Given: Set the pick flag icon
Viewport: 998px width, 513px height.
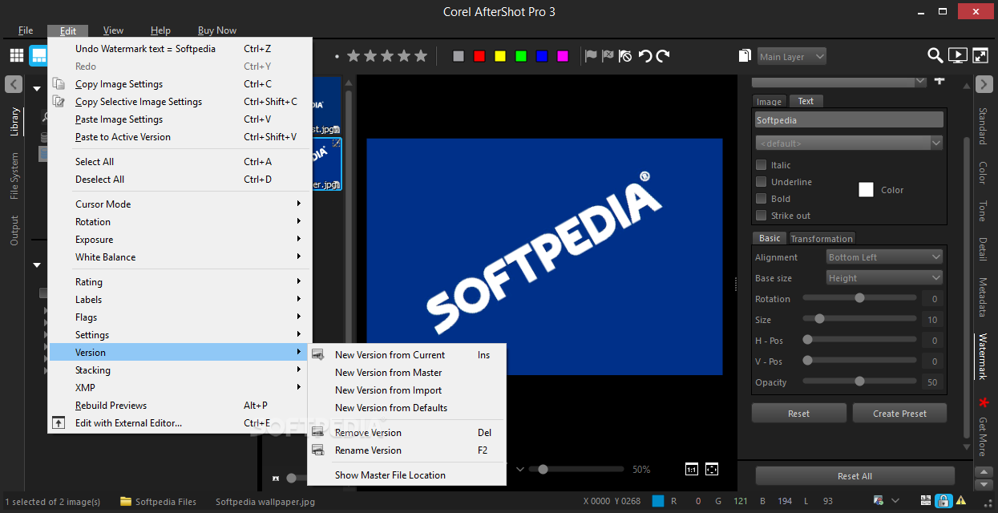Looking at the screenshot, I should point(591,56).
